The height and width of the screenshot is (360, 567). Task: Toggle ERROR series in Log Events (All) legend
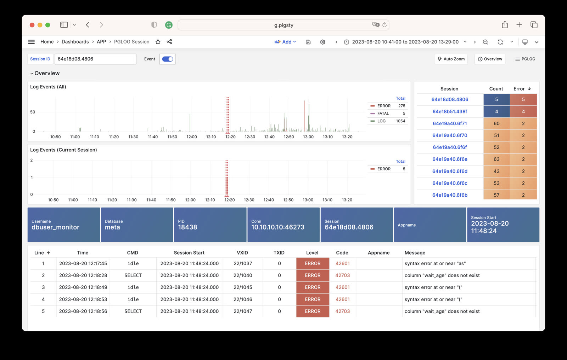pyautogui.click(x=384, y=106)
